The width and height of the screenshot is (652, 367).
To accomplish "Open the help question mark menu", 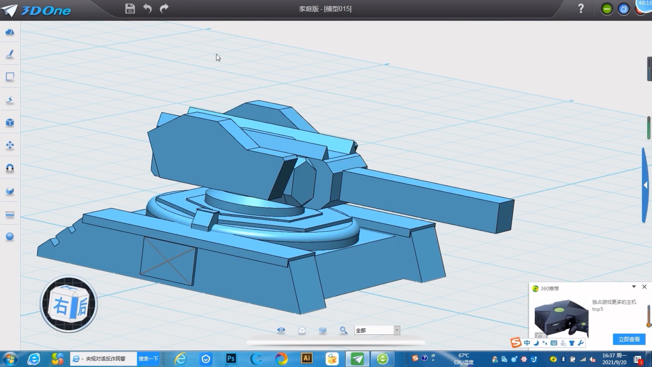I will (x=581, y=8).
